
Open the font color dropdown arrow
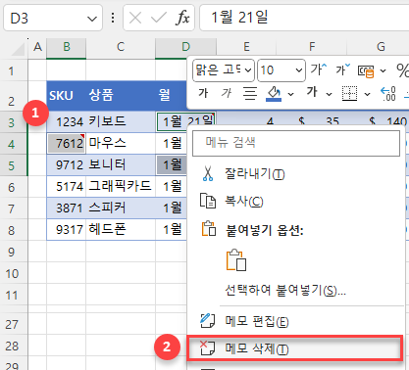coord(329,95)
